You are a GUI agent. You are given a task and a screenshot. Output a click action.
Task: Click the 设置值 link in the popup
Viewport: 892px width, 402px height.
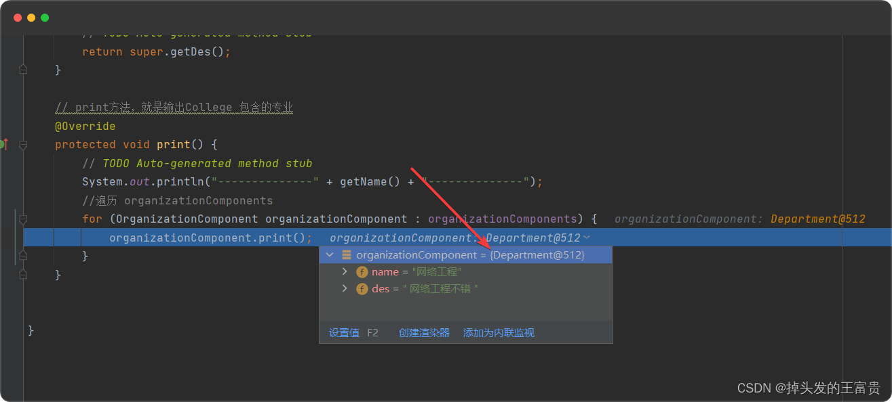pos(345,332)
